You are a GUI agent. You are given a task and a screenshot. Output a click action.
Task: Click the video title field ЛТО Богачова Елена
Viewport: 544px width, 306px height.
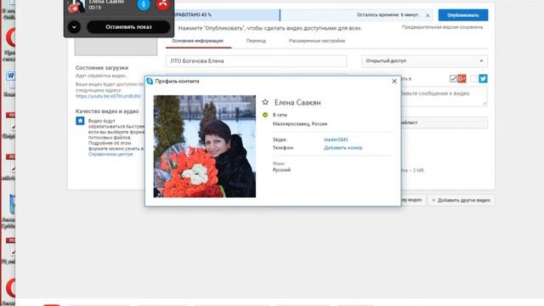point(257,61)
